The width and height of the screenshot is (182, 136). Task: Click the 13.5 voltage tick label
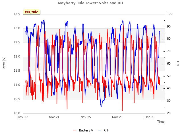click(17, 14)
